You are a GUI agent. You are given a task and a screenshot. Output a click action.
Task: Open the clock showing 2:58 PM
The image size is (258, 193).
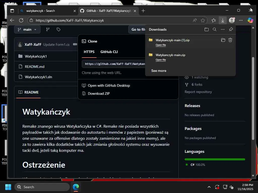tap(245, 187)
